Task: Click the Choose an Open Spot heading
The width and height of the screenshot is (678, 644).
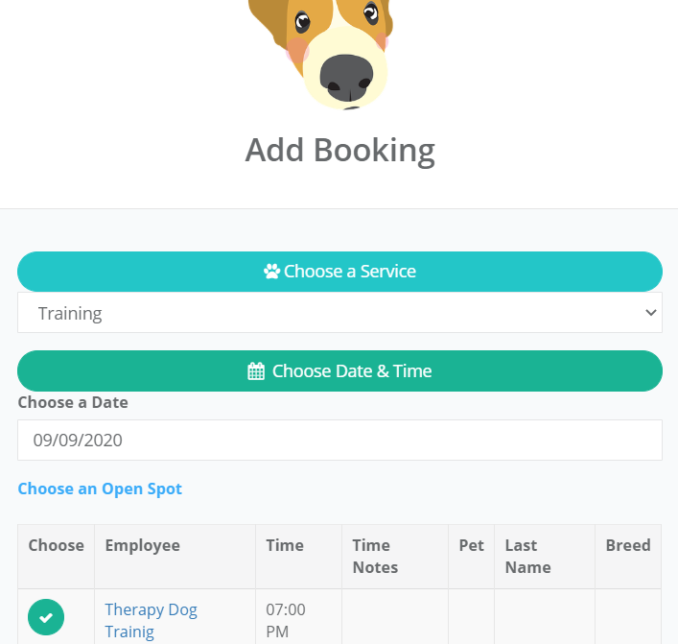Action: point(100,489)
